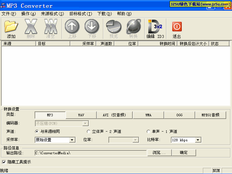
Task: Open the 文件(F) menu
Action: click(x=9, y=14)
